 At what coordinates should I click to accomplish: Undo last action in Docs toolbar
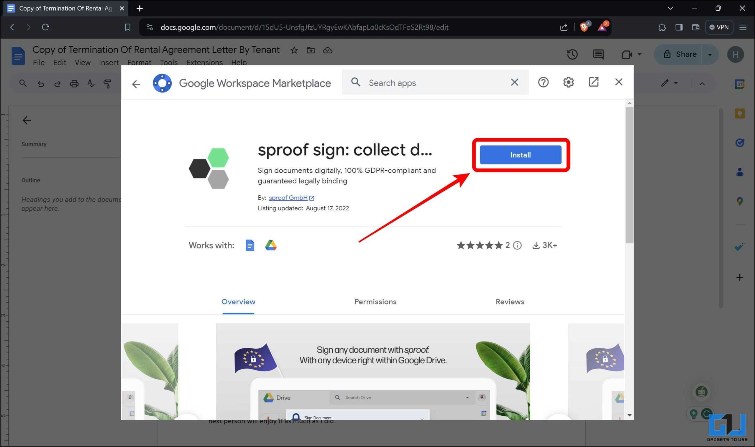(x=41, y=83)
